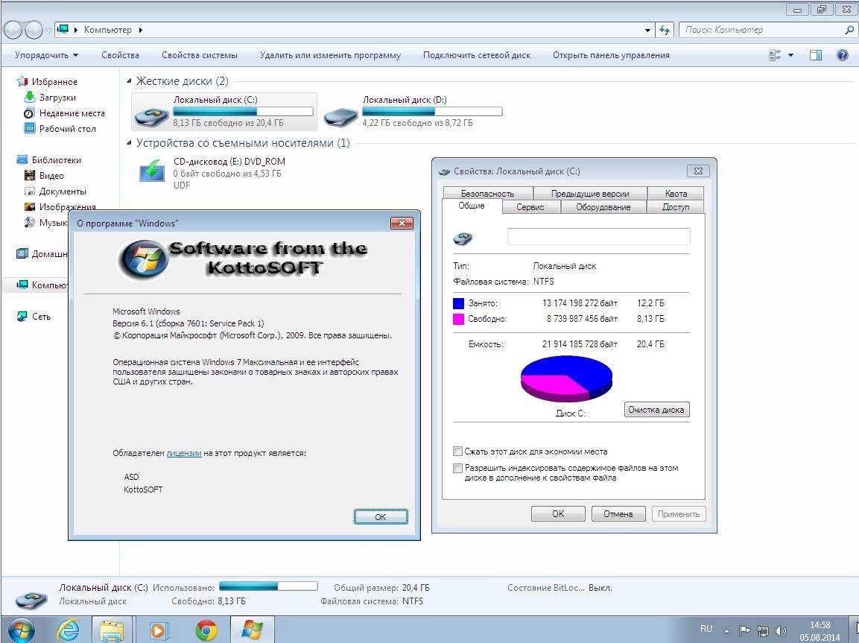Switch to the Оборудование tab
This screenshot has width=859, height=643.
click(x=603, y=207)
